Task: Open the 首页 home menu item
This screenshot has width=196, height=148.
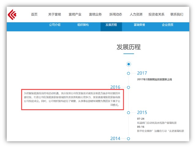Action: 34,14
